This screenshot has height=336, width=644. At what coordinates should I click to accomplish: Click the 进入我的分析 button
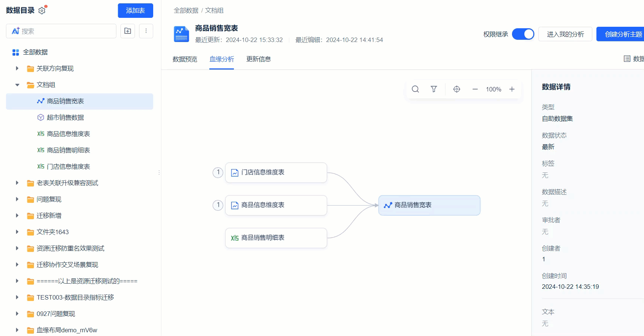pyautogui.click(x=565, y=34)
